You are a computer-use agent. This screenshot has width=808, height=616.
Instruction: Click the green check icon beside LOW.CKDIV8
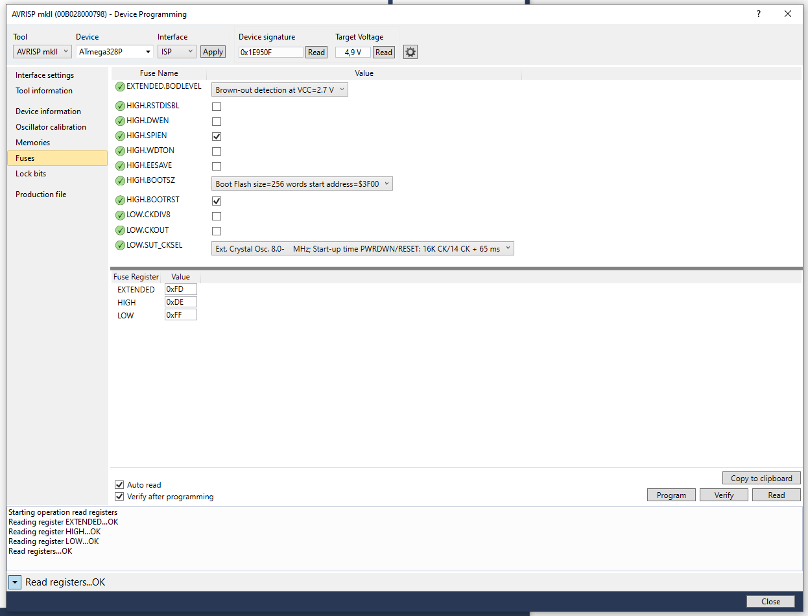click(120, 215)
